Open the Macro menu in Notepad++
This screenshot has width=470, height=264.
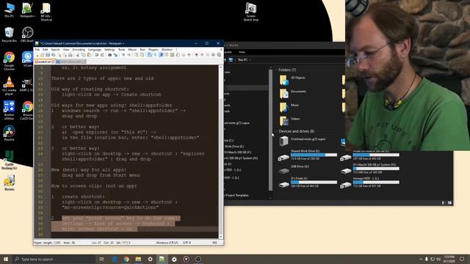[132, 49]
